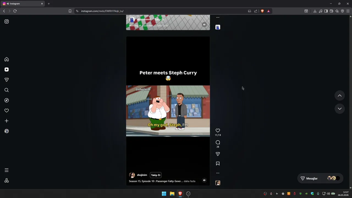Share the shojinim reel via paper-plane icon

pos(218,154)
